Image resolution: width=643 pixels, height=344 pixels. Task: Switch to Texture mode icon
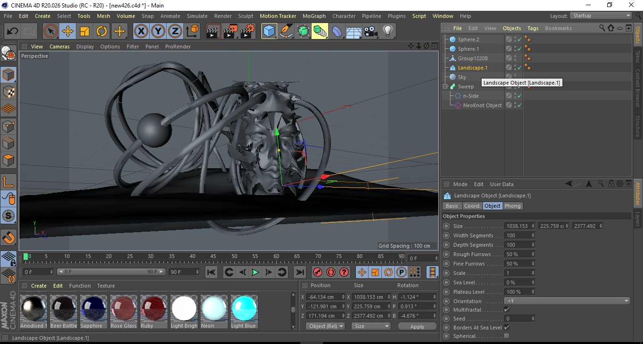click(8, 92)
